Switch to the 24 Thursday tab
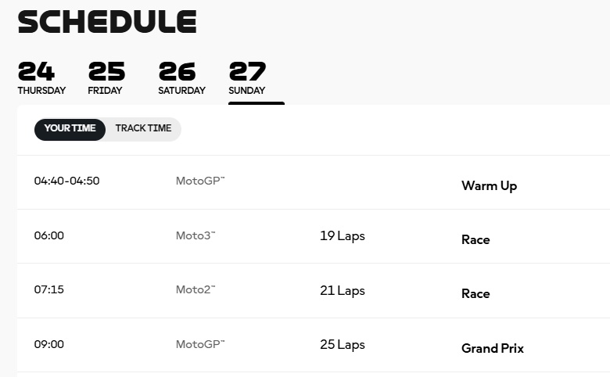The width and height of the screenshot is (610, 377). coord(41,78)
